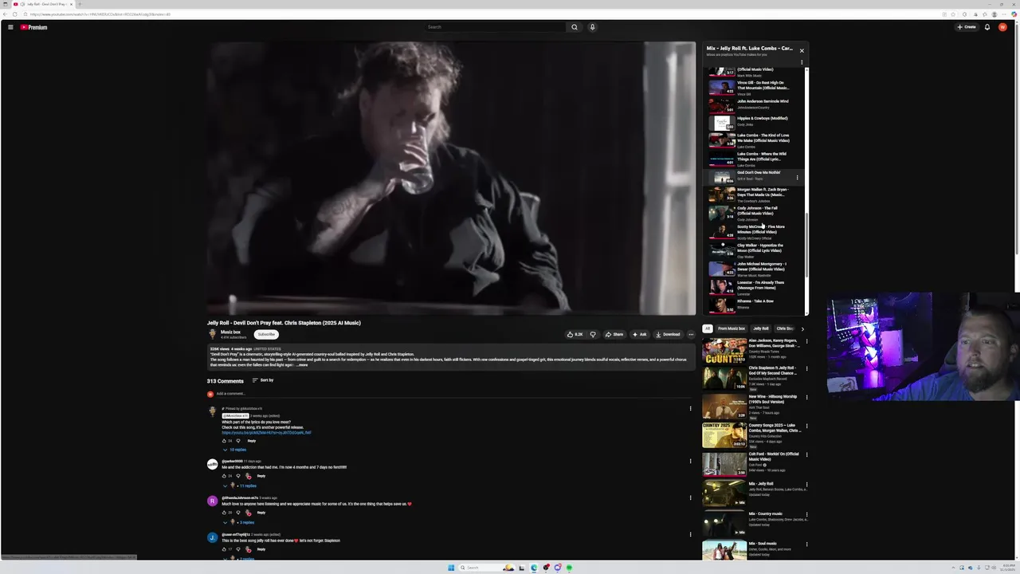Viewport: 1020px width, 574px height.
Task: Play Hippies & Cowboys playlist item
Action: click(x=753, y=123)
